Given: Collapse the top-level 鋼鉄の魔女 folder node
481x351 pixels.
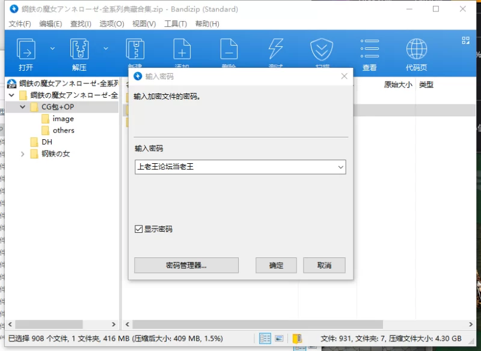Looking at the screenshot, I should 11,95.
